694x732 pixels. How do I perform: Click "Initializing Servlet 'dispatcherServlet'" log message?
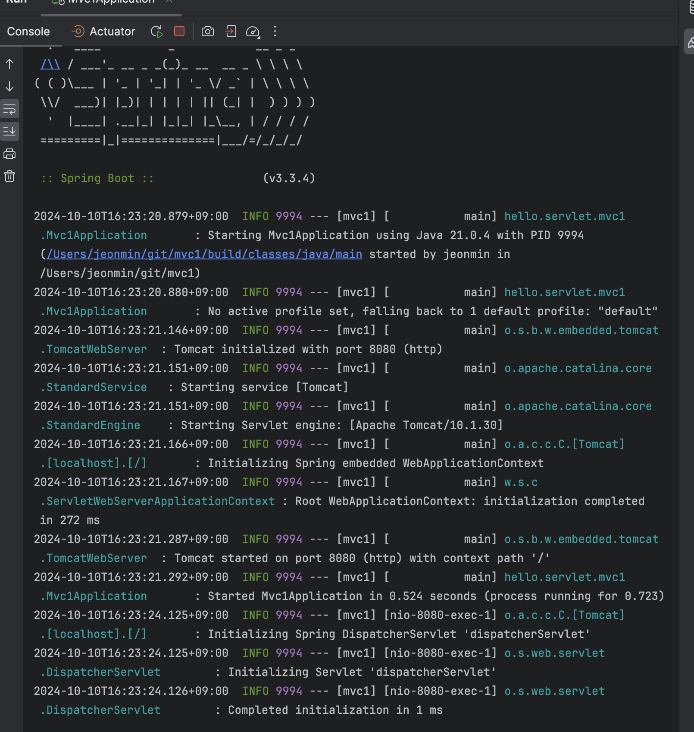[362, 672]
